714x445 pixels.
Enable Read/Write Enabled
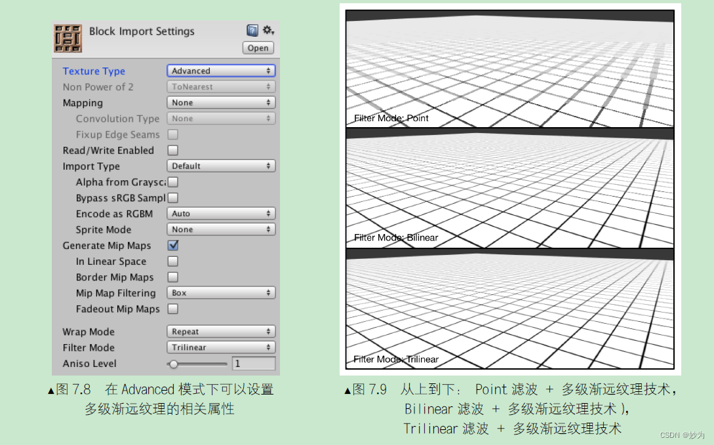point(172,150)
